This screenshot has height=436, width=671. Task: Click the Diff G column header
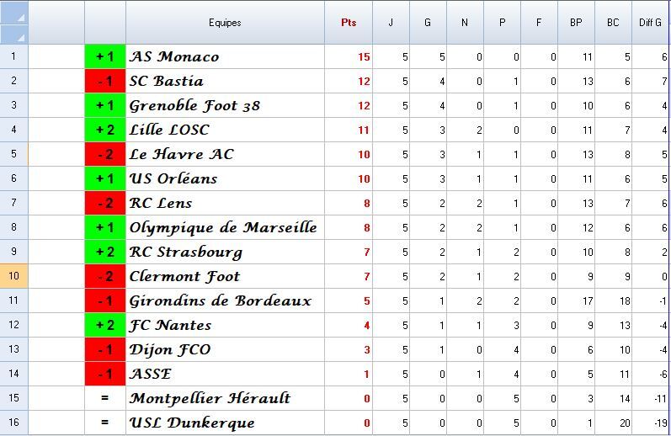pyautogui.click(x=651, y=23)
